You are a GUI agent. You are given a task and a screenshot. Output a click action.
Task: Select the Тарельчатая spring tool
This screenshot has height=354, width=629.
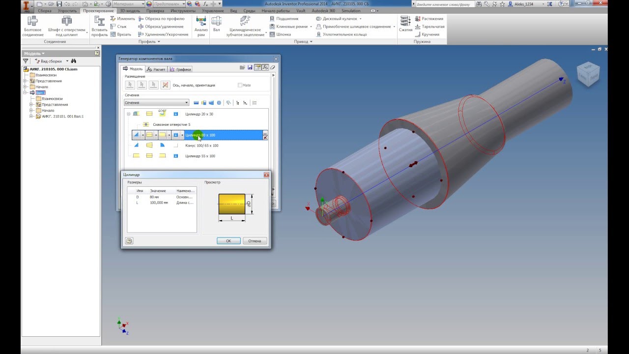point(429,27)
